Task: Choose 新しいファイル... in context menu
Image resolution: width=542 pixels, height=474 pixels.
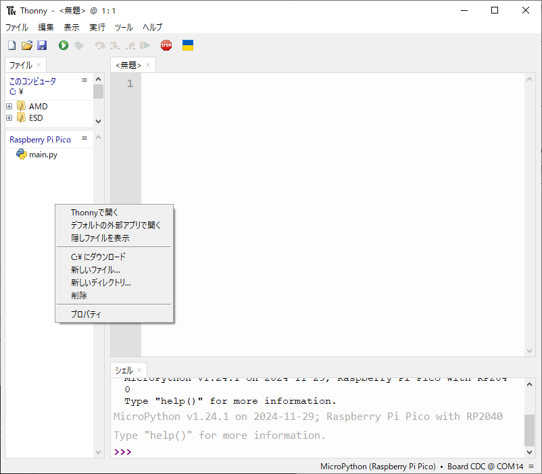Action: (114, 269)
